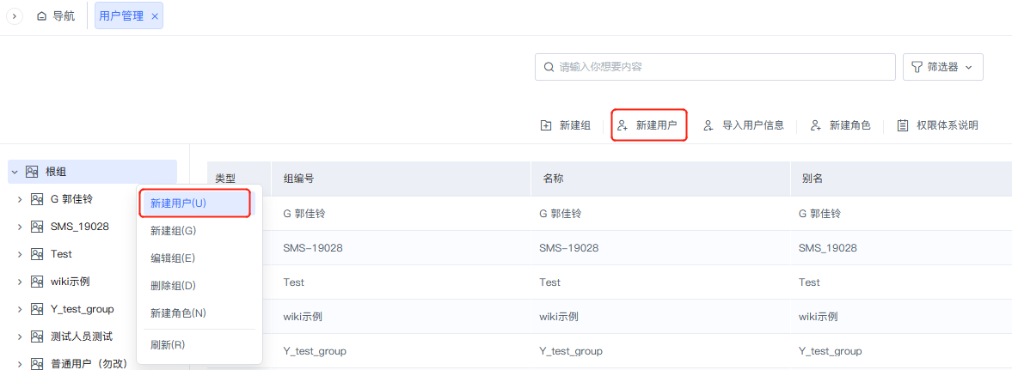Open 权限体系说明 link
Screen dimensions: 1012x370
click(x=938, y=125)
